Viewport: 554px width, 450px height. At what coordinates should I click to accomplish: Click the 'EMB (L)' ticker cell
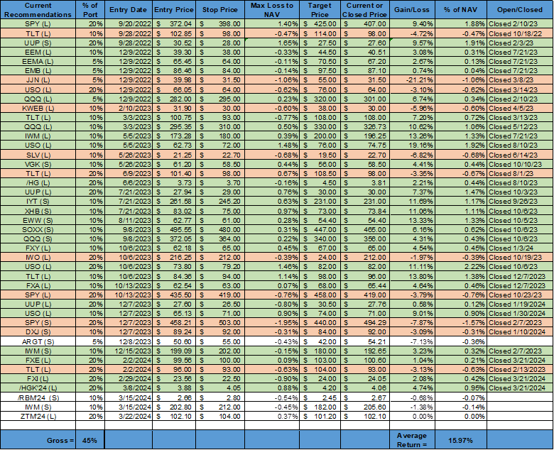[x=38, y=71]
